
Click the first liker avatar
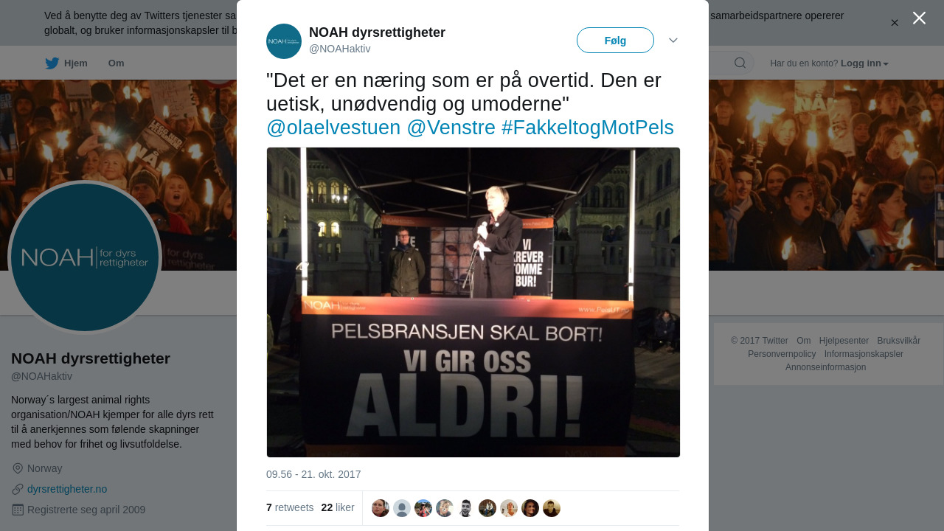[381, 508]
